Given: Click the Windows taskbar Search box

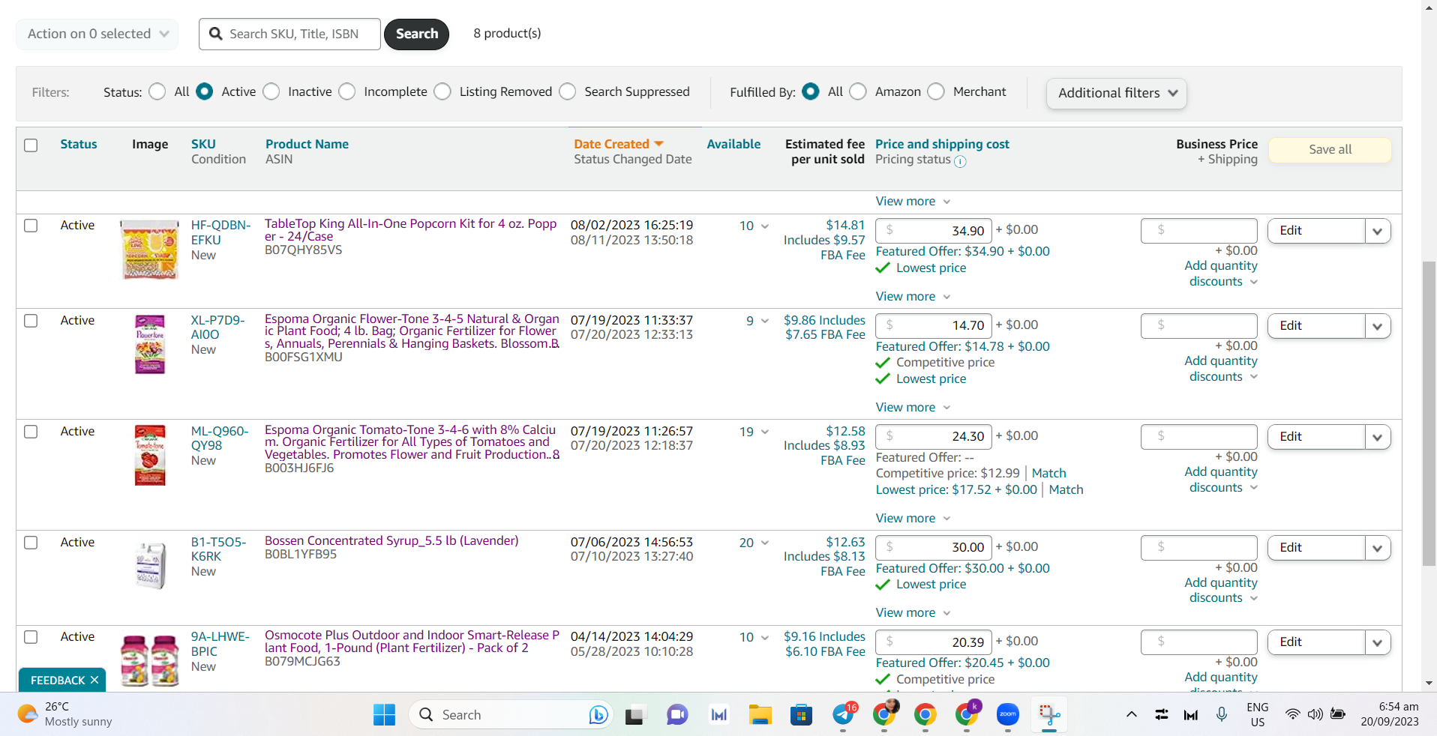Looking at the screenshot, I should pyautogui.click(x=511, y=715).
